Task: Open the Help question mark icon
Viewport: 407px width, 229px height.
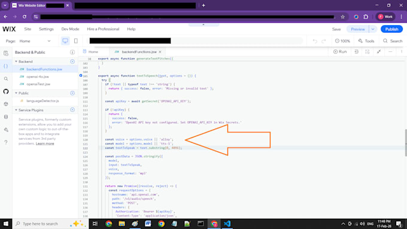Action: [x=6, y=142]
